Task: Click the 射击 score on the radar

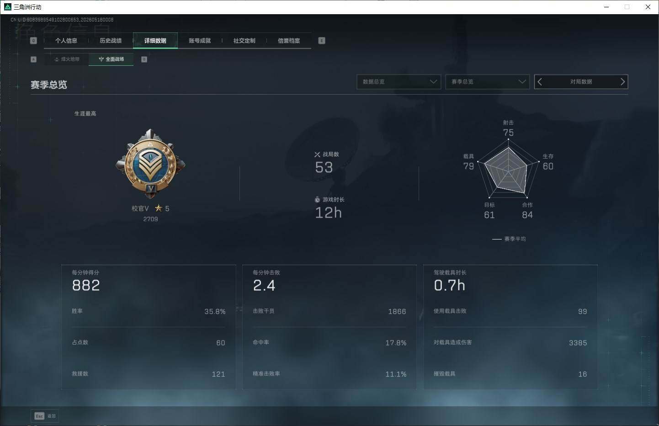Action: click(x=508, y=133)
